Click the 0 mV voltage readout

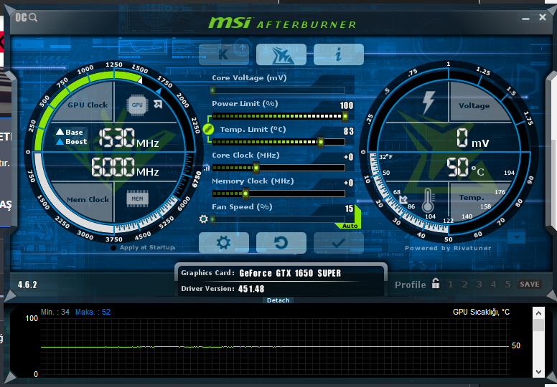[473, 138]
